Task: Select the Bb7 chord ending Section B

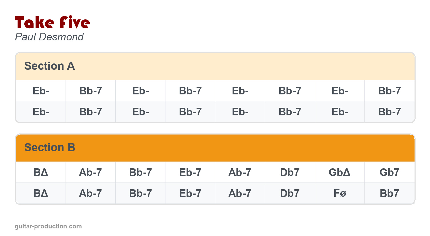Action: 389,193
